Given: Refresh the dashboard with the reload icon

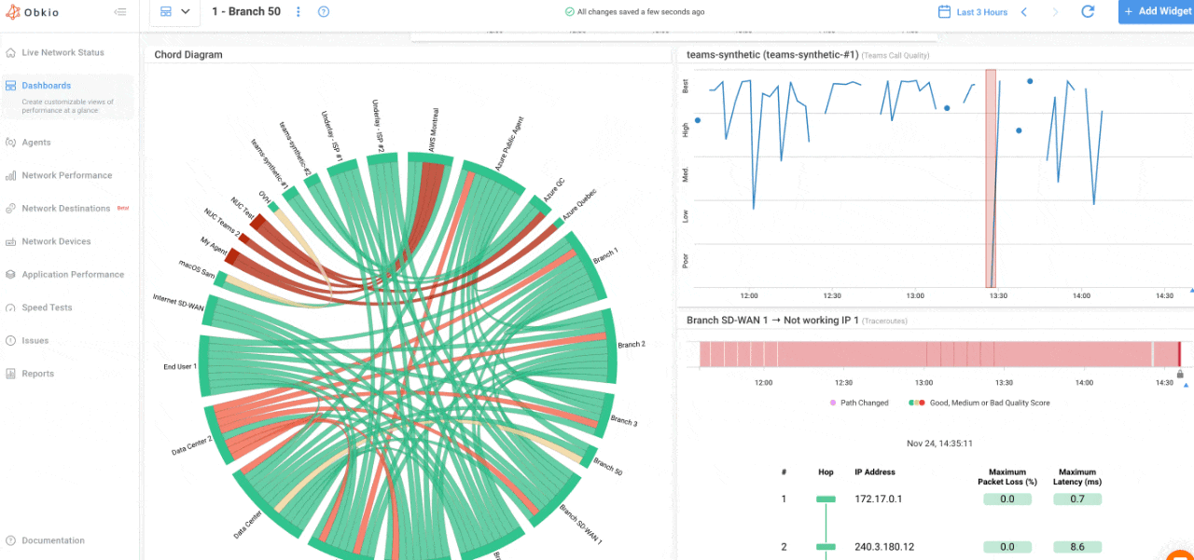Looking at the screenshot, I should (x=1089, y=11).
